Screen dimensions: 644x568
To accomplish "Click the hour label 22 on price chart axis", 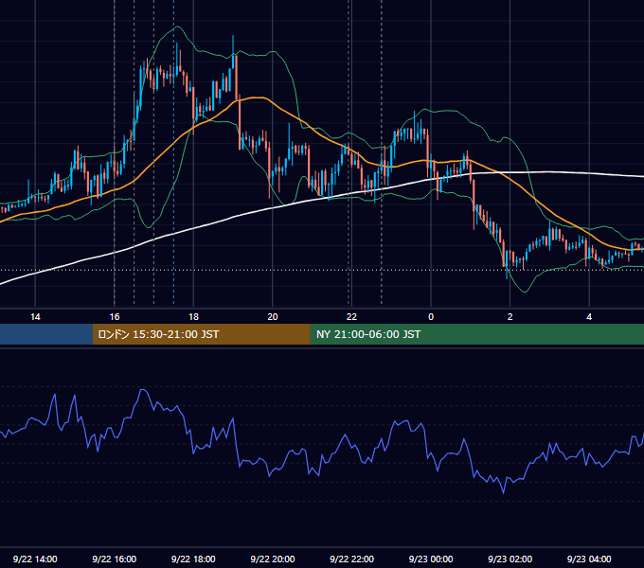I will (x=351, y=317).
